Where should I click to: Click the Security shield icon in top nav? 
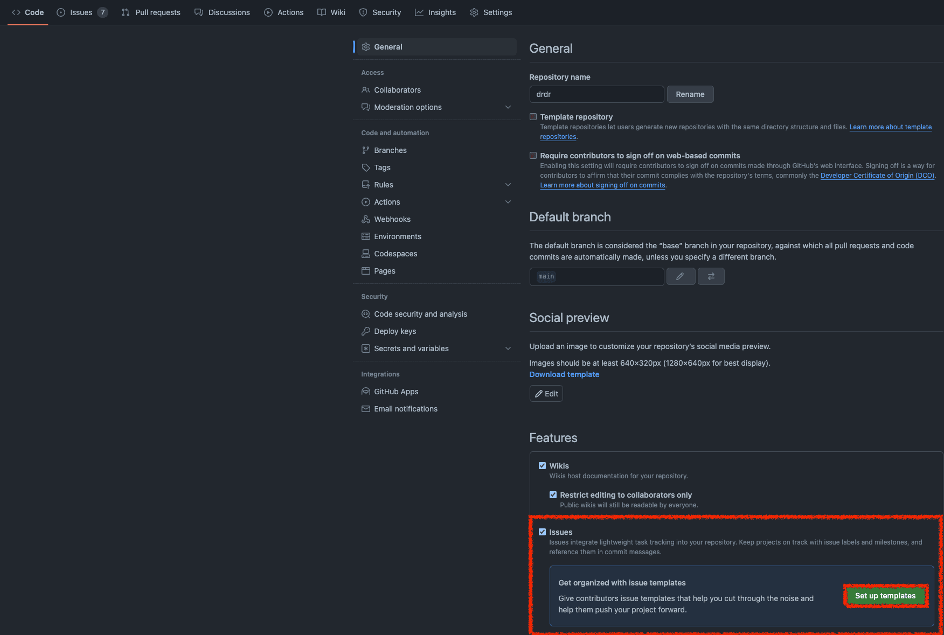click(363, 12)
